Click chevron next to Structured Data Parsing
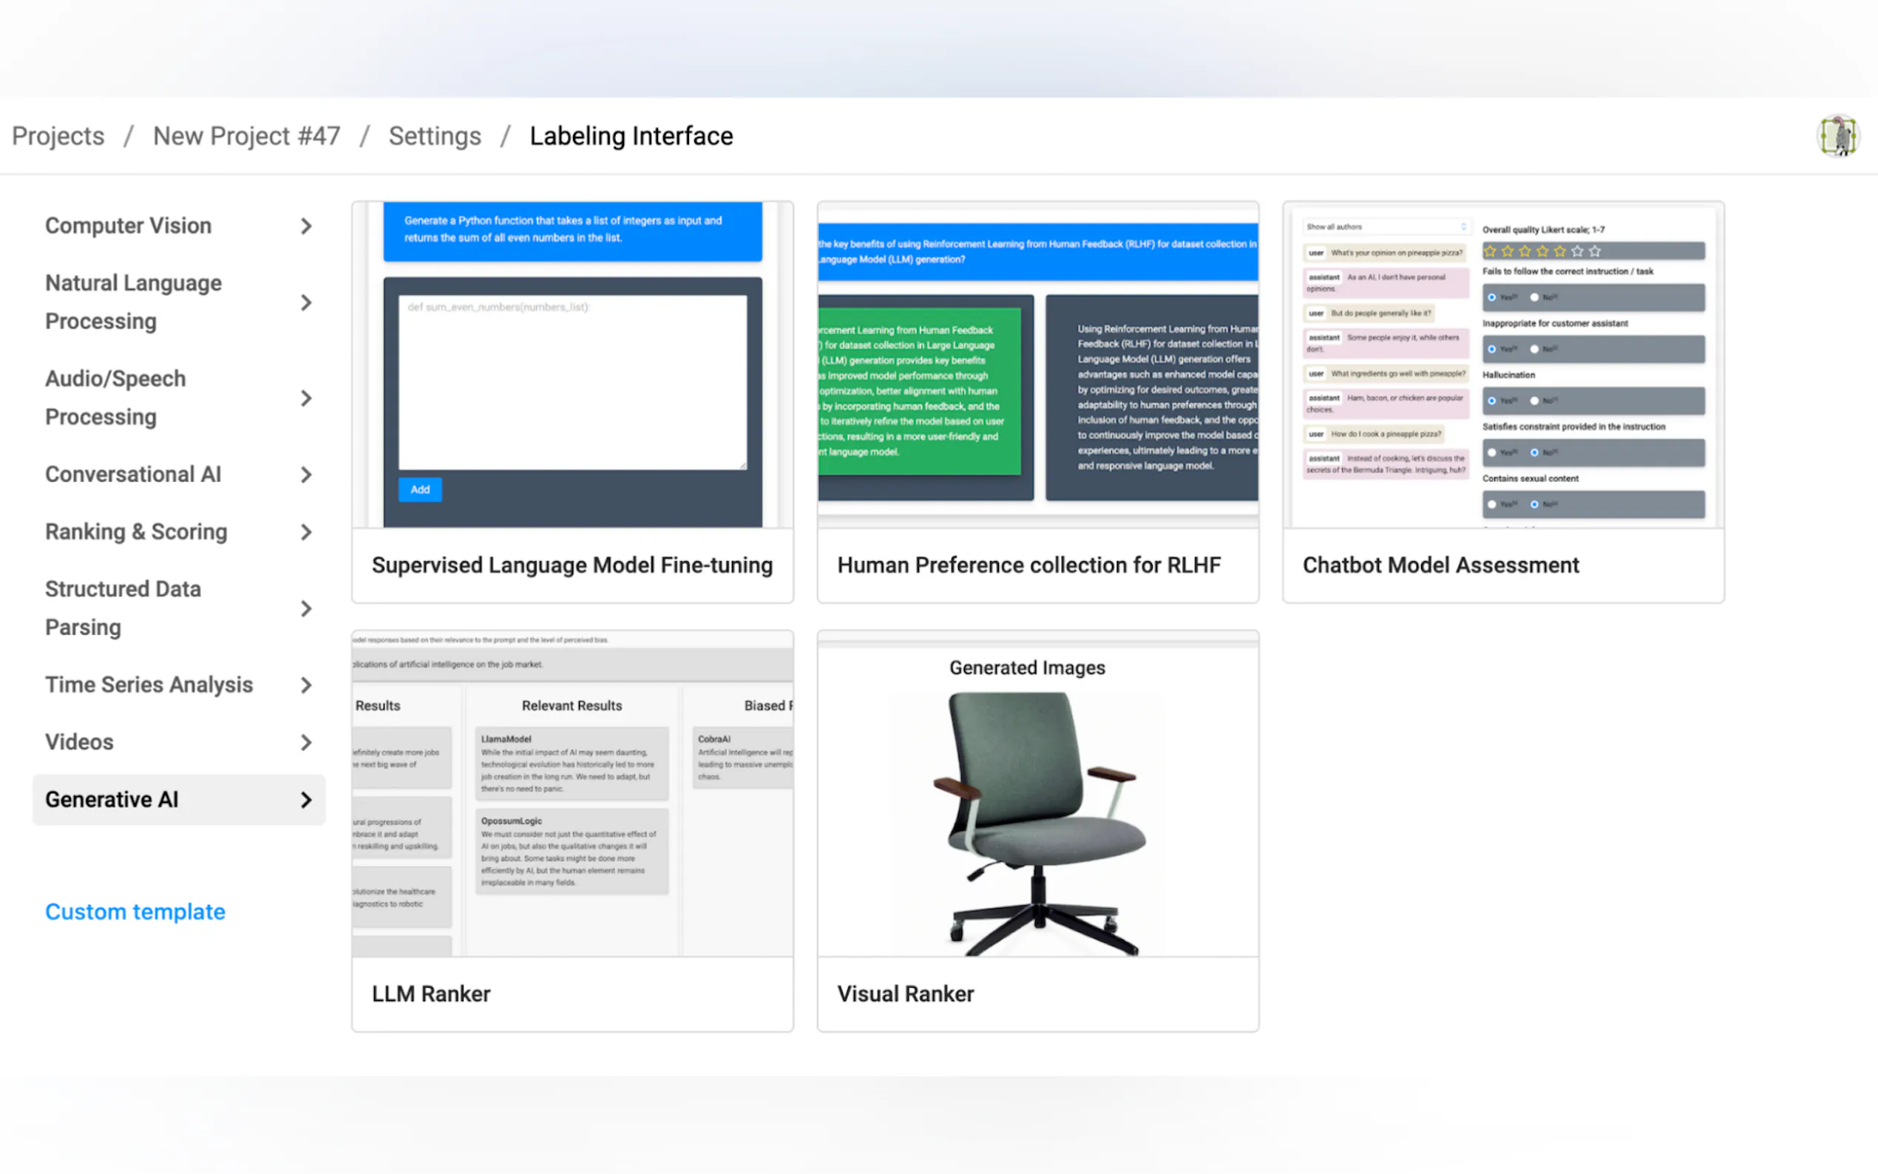The width and height of the screenshot is (1878, 1174). click(x=306, y=608)
